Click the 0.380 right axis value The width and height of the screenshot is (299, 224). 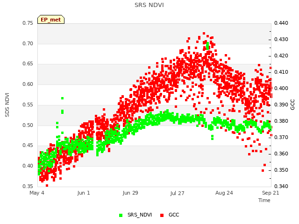[281, 121]
